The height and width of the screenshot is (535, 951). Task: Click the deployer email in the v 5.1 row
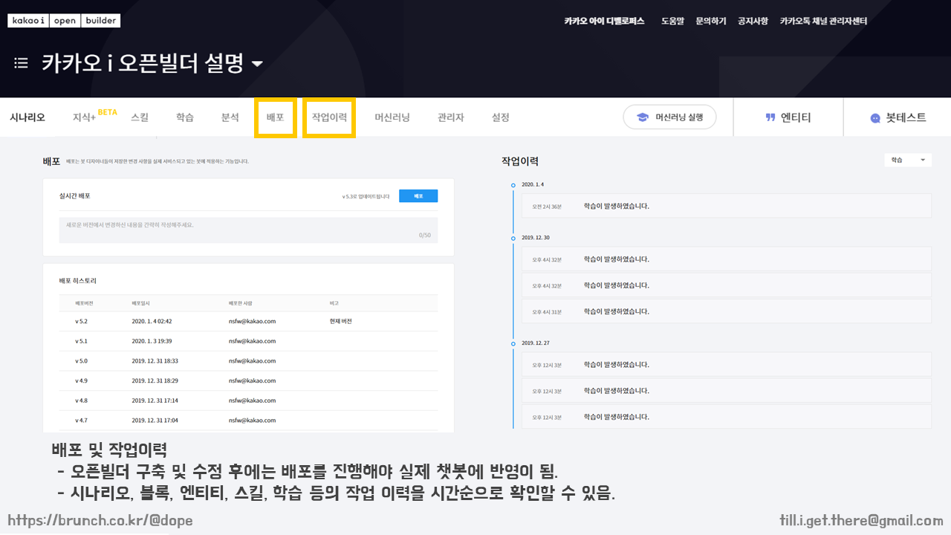(253, 341)
